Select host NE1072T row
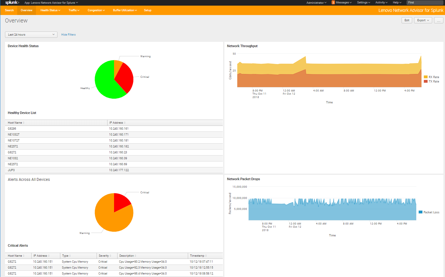 [114, 141]
